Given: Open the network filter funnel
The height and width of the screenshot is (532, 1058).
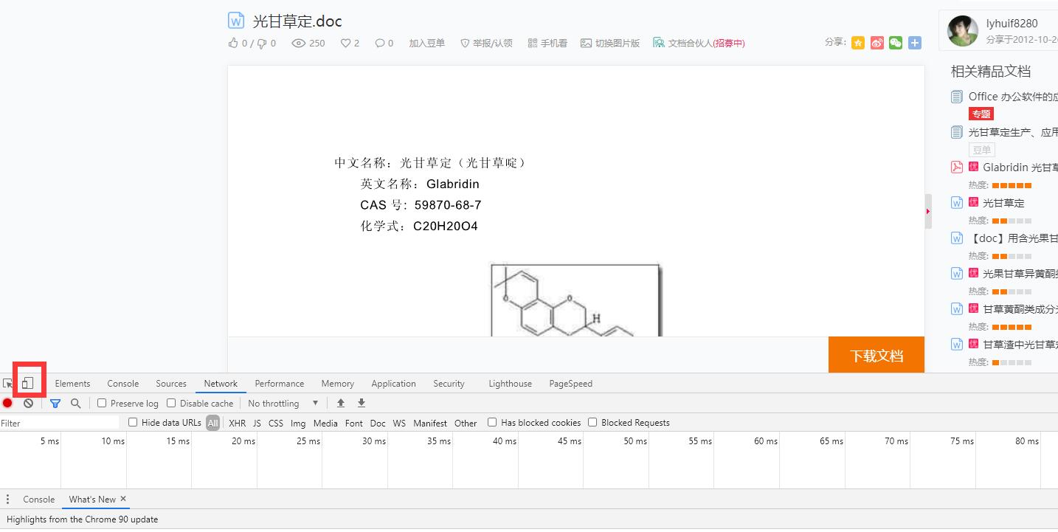Looking at the screenshot, I should point(55,403).
